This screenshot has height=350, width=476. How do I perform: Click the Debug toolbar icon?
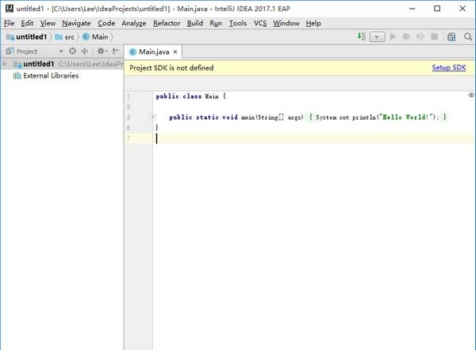click(406, 36)
